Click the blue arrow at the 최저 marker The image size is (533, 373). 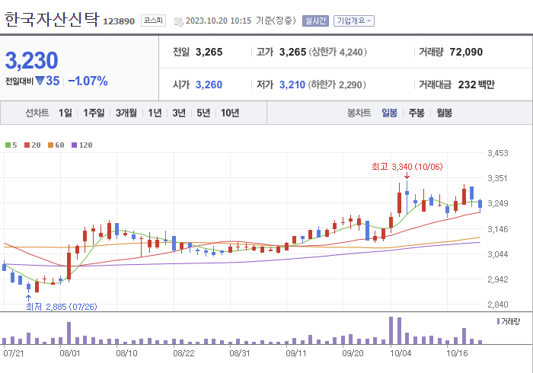coord(29,298)
